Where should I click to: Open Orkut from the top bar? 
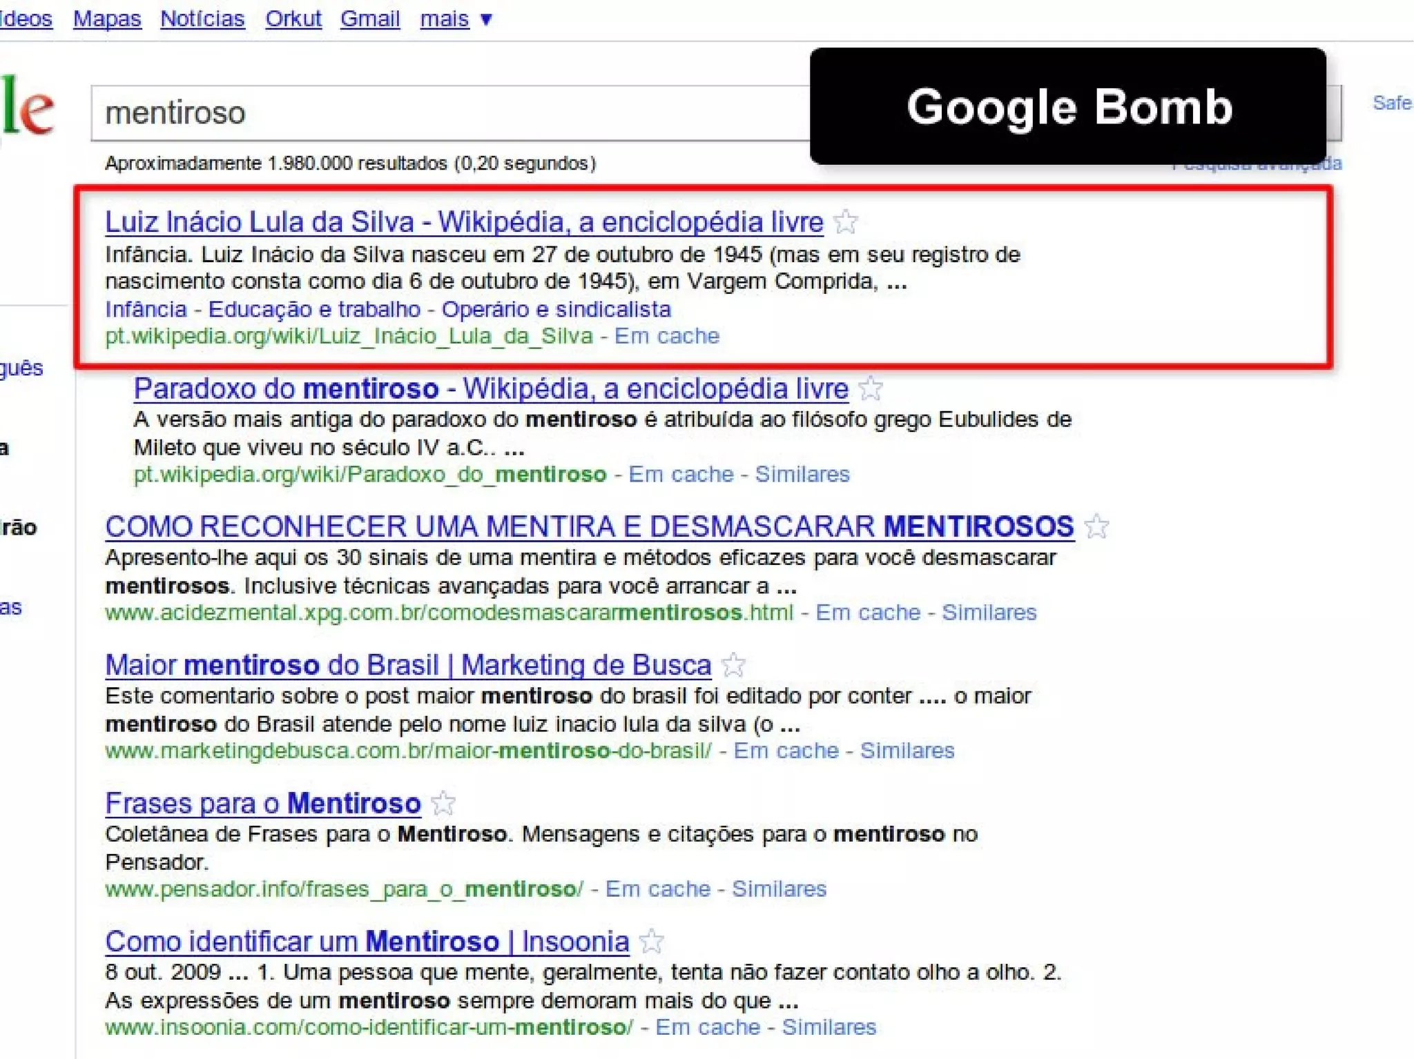(x=293, y=19)
